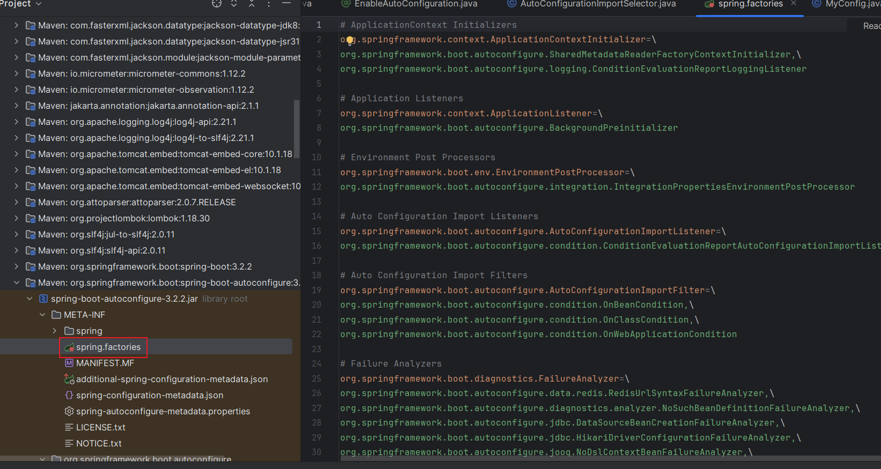Open additional-spring-configuration-metadata.json file

pyautogui.click(x=172, y=379)
